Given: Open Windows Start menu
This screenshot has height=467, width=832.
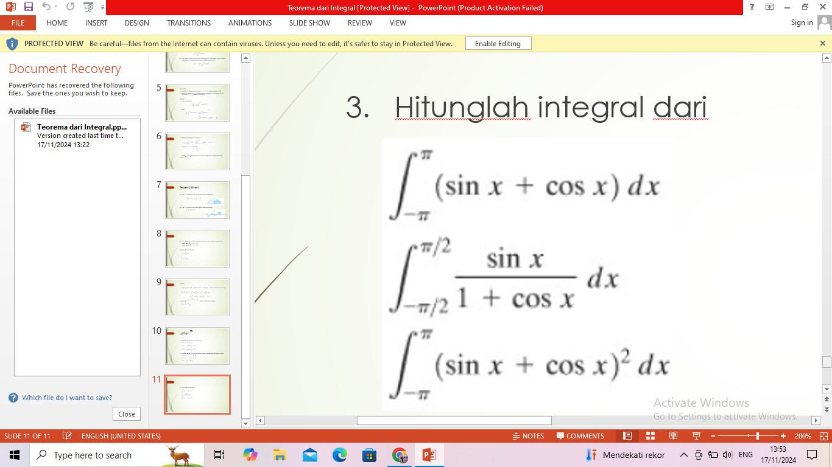Looking at the screenshot, I should [x=15, y=455].
